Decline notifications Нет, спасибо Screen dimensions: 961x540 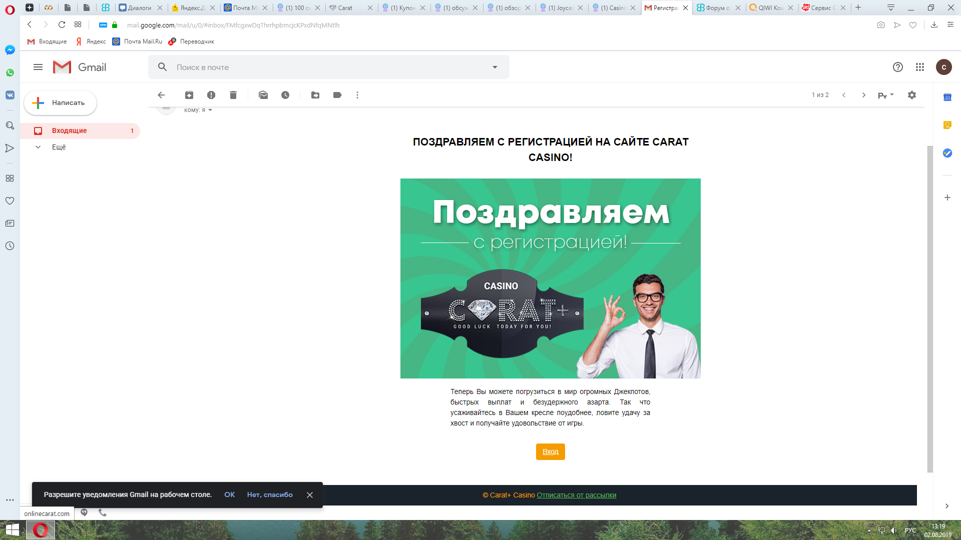click(270, 494)
